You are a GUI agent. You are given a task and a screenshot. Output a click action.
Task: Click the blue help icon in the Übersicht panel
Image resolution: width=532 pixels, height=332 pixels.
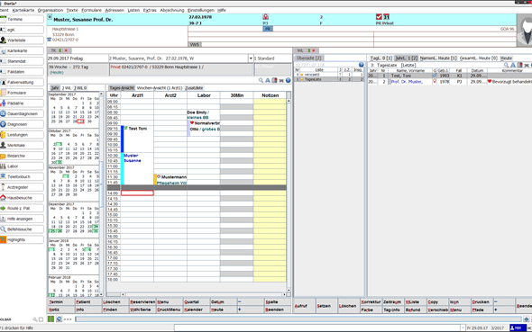point(362,64)
